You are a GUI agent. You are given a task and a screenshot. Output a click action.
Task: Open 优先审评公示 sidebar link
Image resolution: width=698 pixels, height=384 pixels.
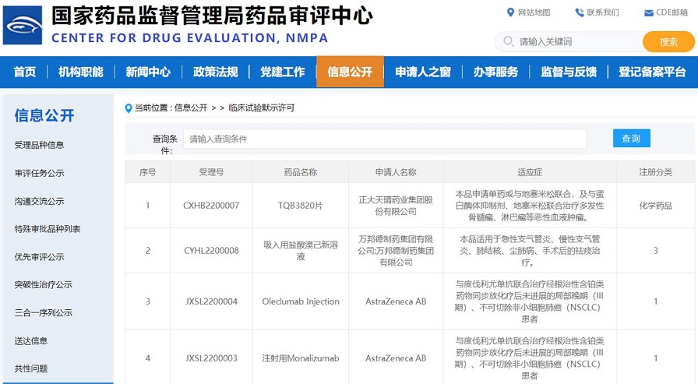(x=40, y=256)
